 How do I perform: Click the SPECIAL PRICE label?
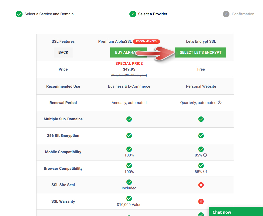click(129, 64)
